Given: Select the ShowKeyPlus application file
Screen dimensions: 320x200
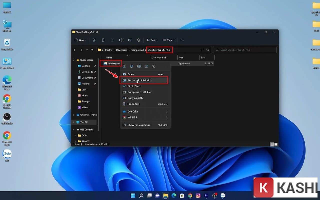Looking at the screenshot, I should [112, 63].
